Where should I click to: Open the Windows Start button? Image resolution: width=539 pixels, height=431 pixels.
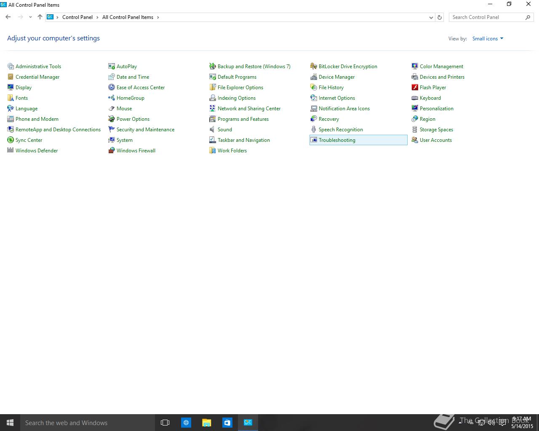(10, 423)
